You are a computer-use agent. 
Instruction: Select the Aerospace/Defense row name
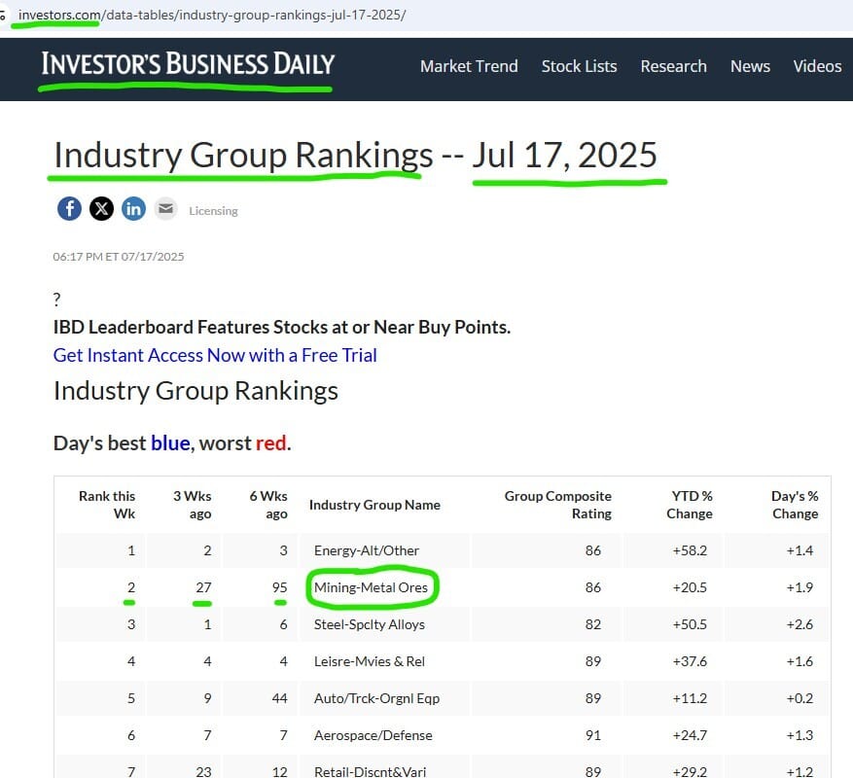pos(373,735)
